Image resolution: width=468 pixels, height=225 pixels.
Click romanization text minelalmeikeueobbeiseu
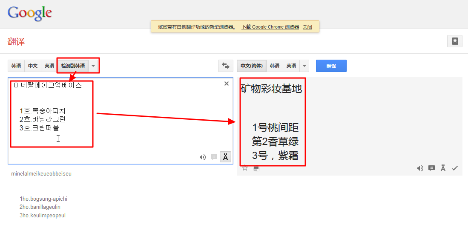(x=41, y=173)
